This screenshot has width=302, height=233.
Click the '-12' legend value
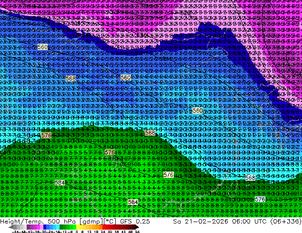point(63,232)
